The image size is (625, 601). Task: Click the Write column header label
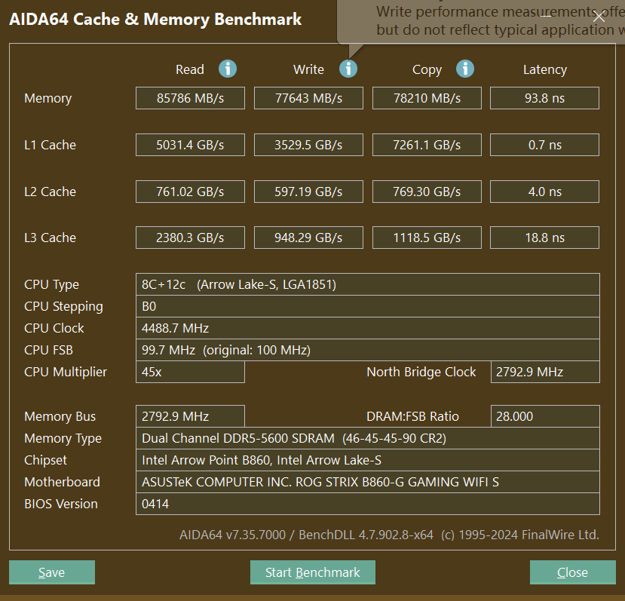308,69
